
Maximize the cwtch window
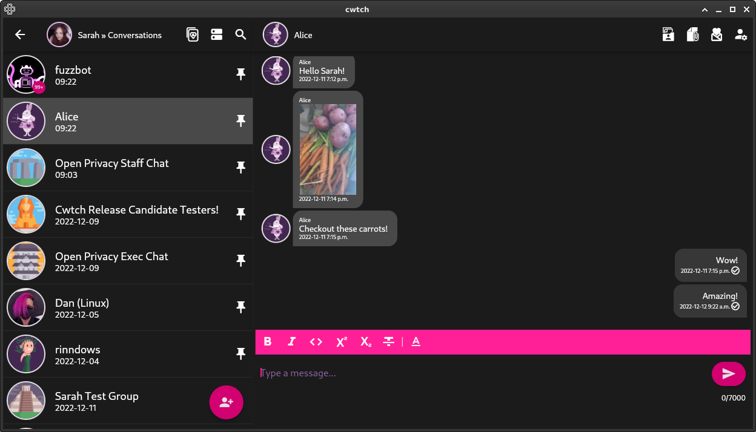[732, 10]
